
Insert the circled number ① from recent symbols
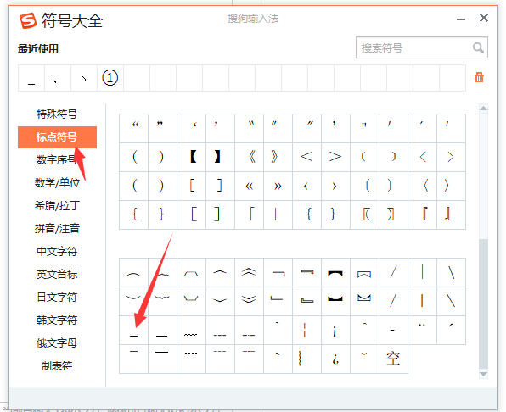[x=110, y=78]
